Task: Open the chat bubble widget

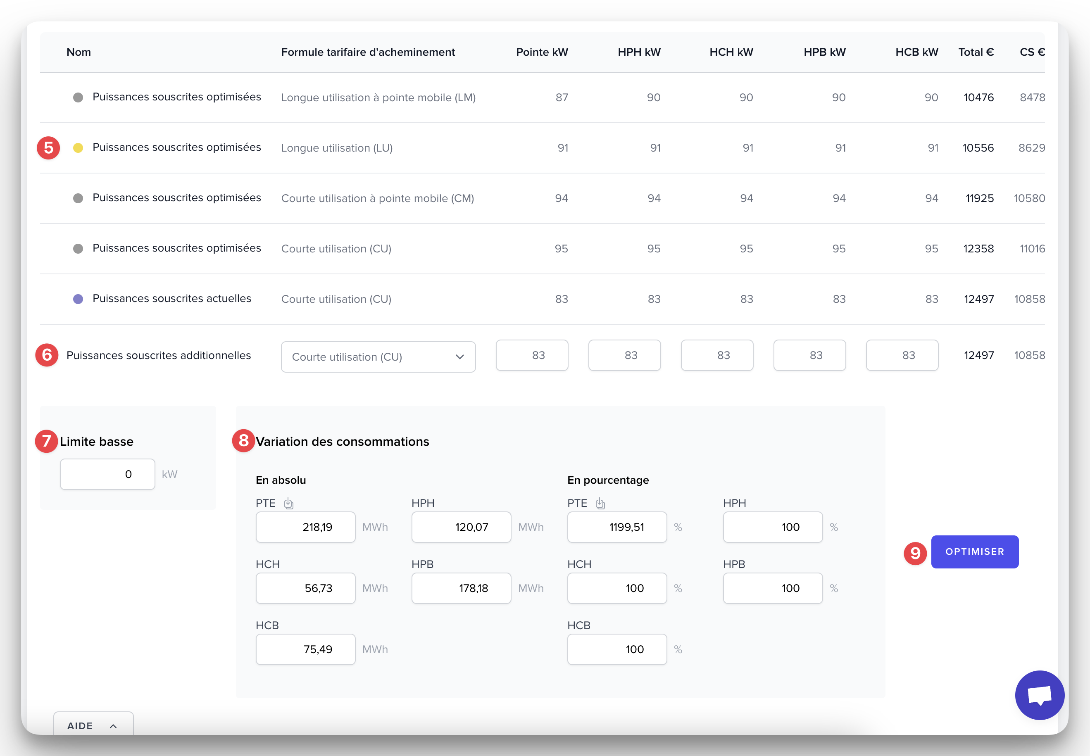Action: [1039, 695]
